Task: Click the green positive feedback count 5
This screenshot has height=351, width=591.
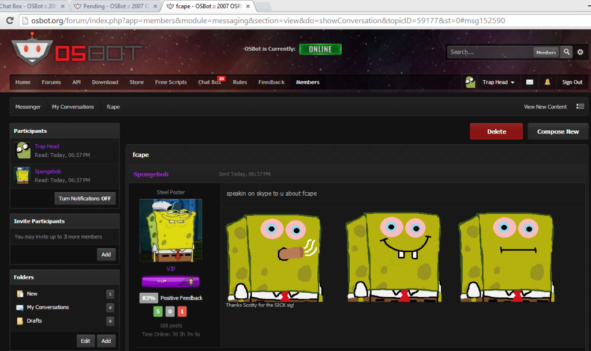Action: click(x=158, y=312)
